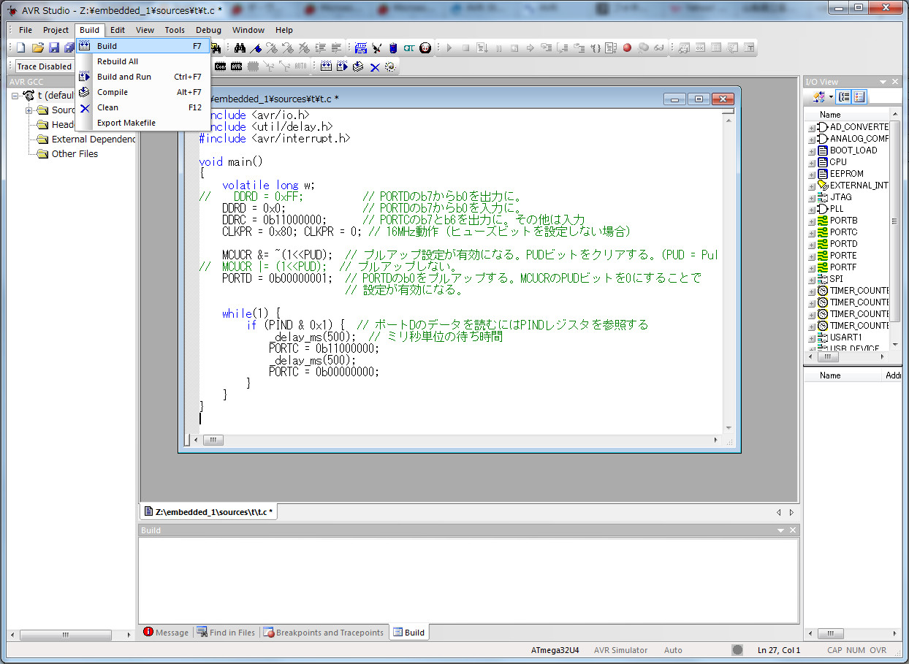Switch to Breakpoints and Tracepoints tab
The height and width of the screenshot is (664, 909).
point(324,633)
